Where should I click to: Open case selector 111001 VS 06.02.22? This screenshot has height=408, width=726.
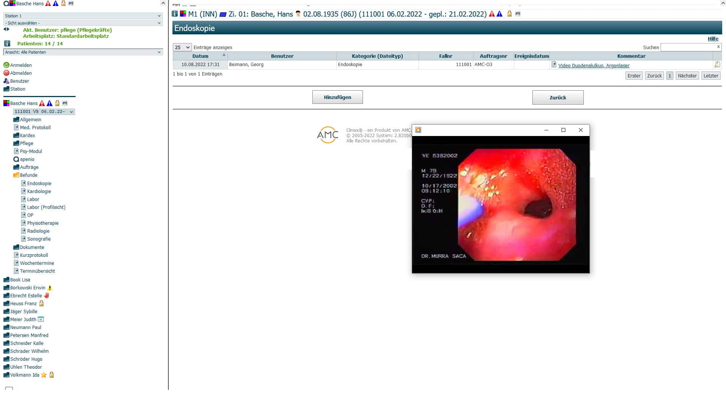44,111
